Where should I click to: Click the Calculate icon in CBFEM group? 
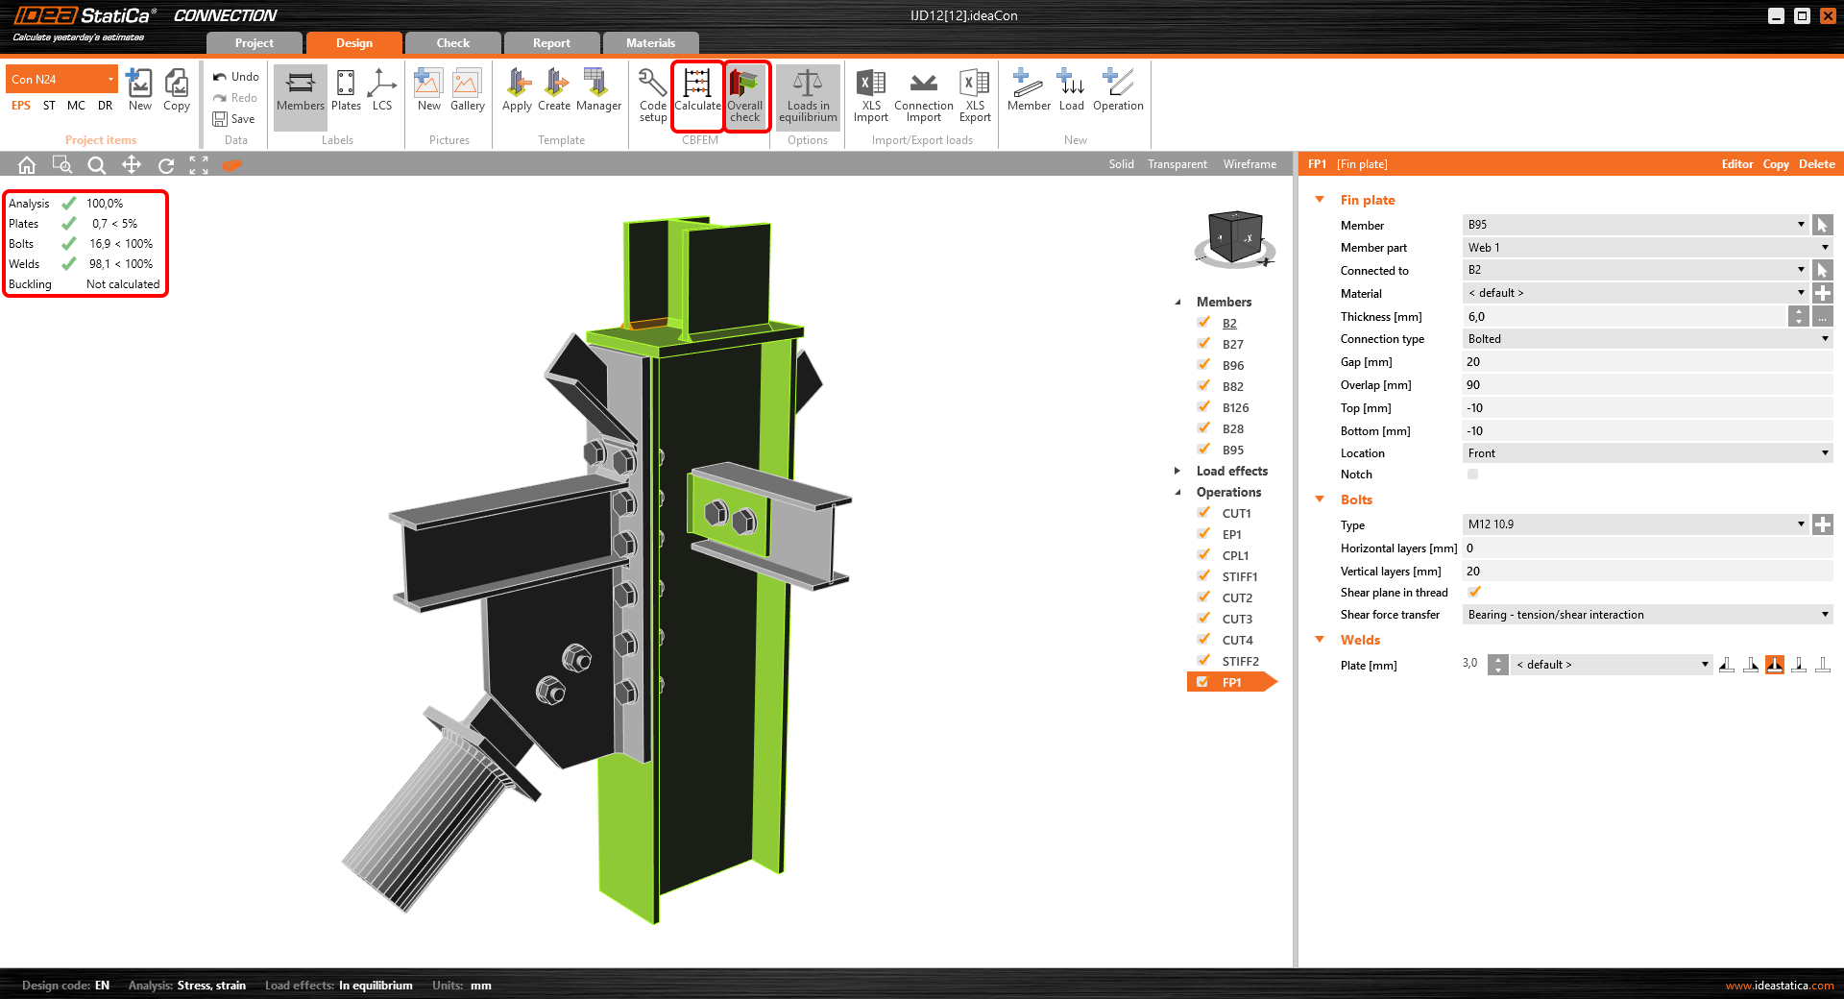pyautogui.click(x=697, y=93)
